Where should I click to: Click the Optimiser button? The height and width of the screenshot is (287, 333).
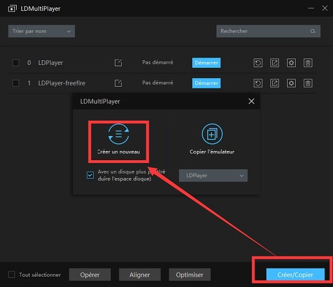coord(189,275)
